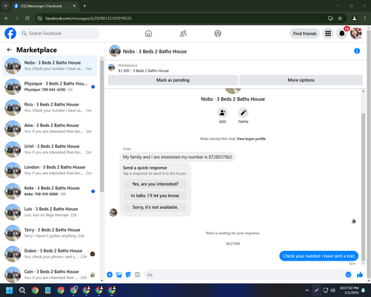Open the profile circle icon in top navigation
The width and height of the screenshot is (371, 297).
click(217, 33)
